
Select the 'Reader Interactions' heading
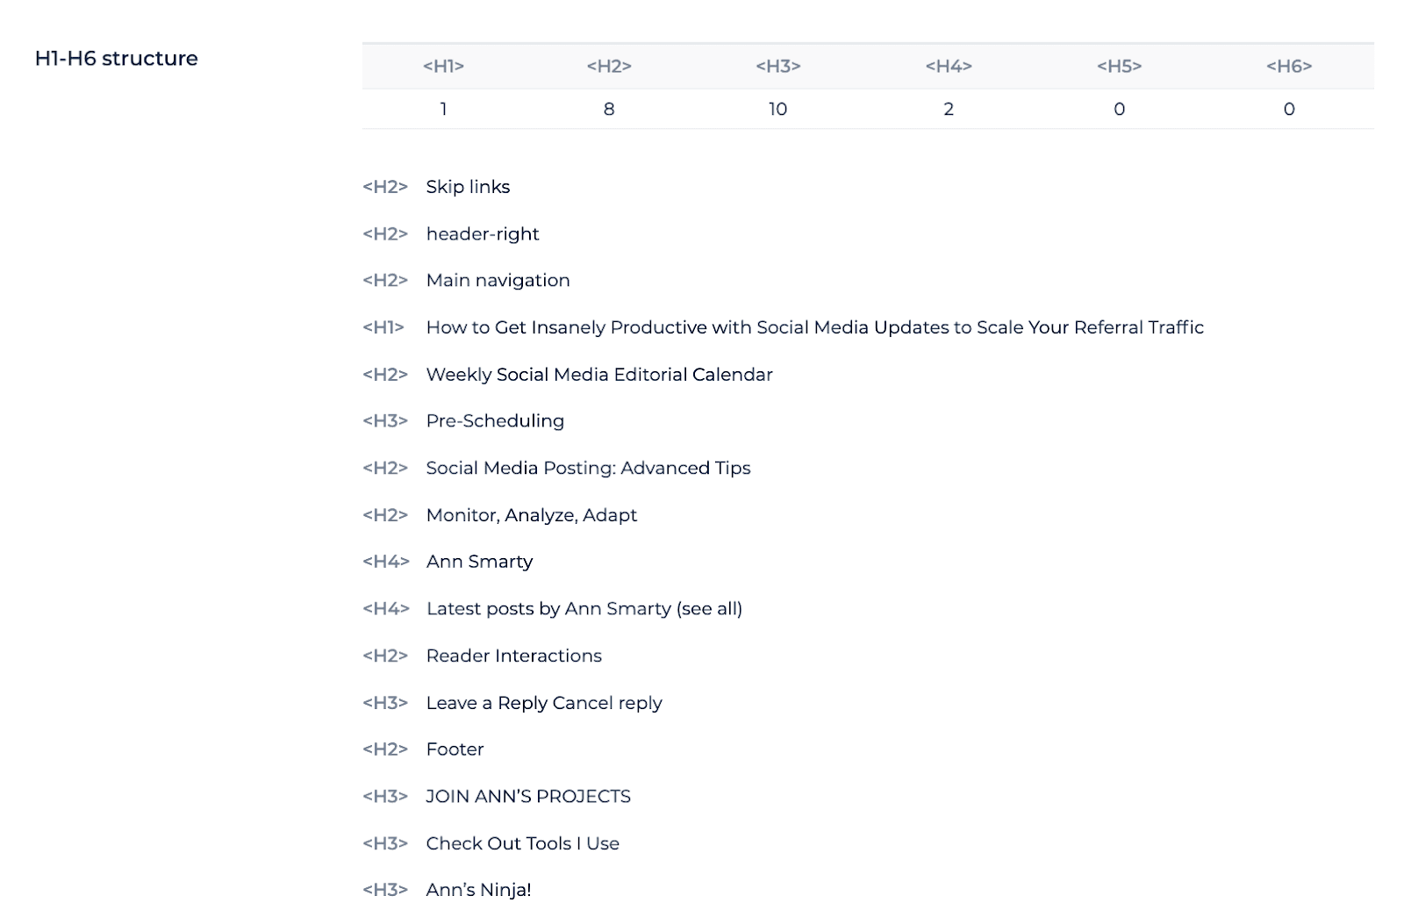point(513,656)
